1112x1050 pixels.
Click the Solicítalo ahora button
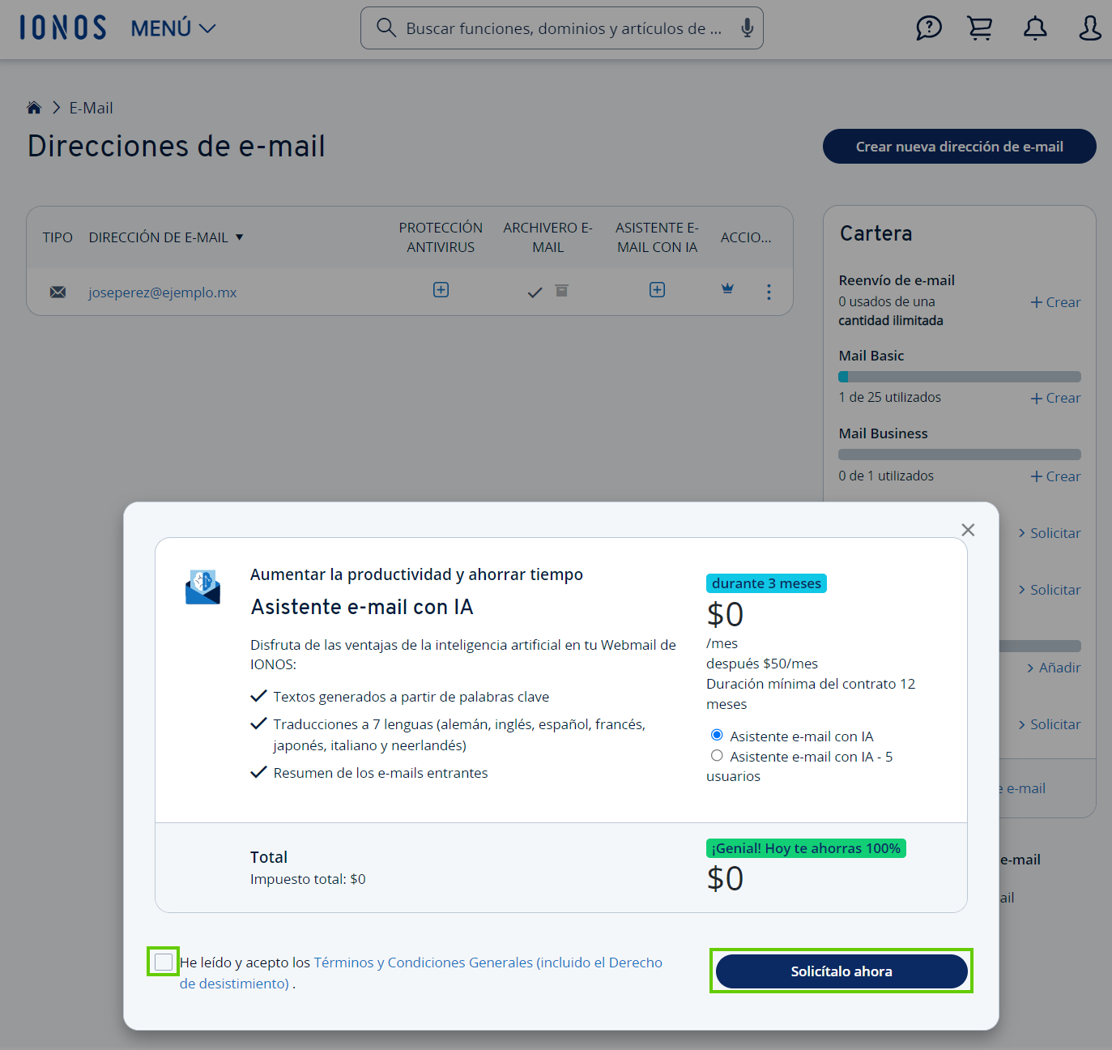pos(841,971)
